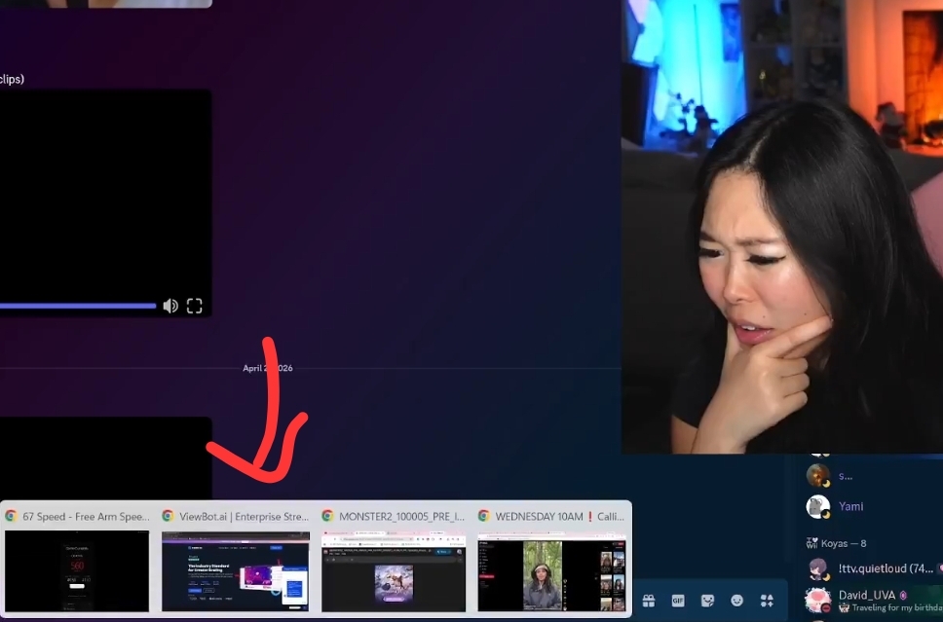Mute the video player volume icon

coord(170,306)
